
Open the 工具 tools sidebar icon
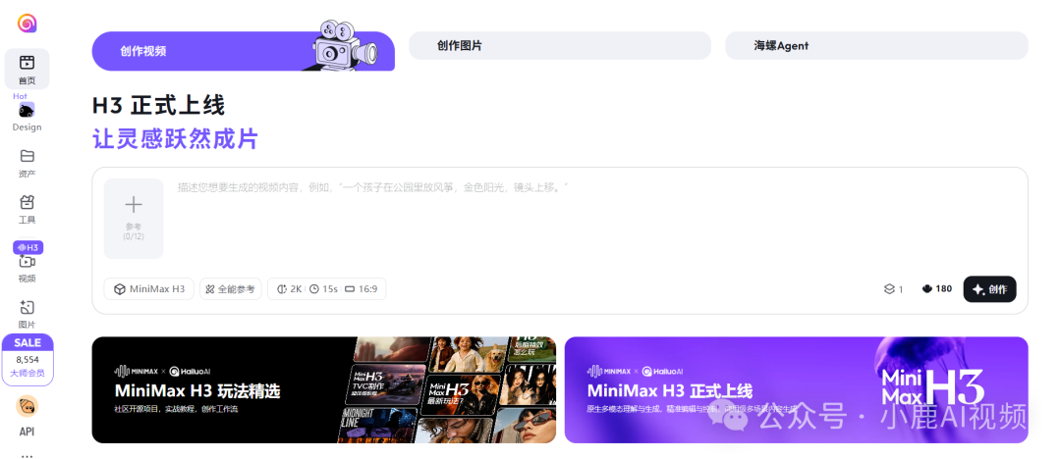[x=28, y=209]
